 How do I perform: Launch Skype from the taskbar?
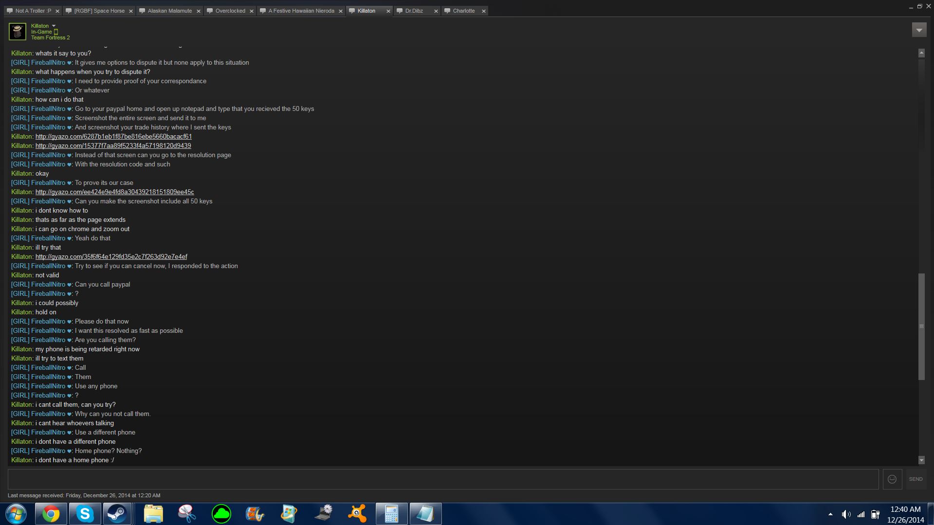[x=85, y=514]
